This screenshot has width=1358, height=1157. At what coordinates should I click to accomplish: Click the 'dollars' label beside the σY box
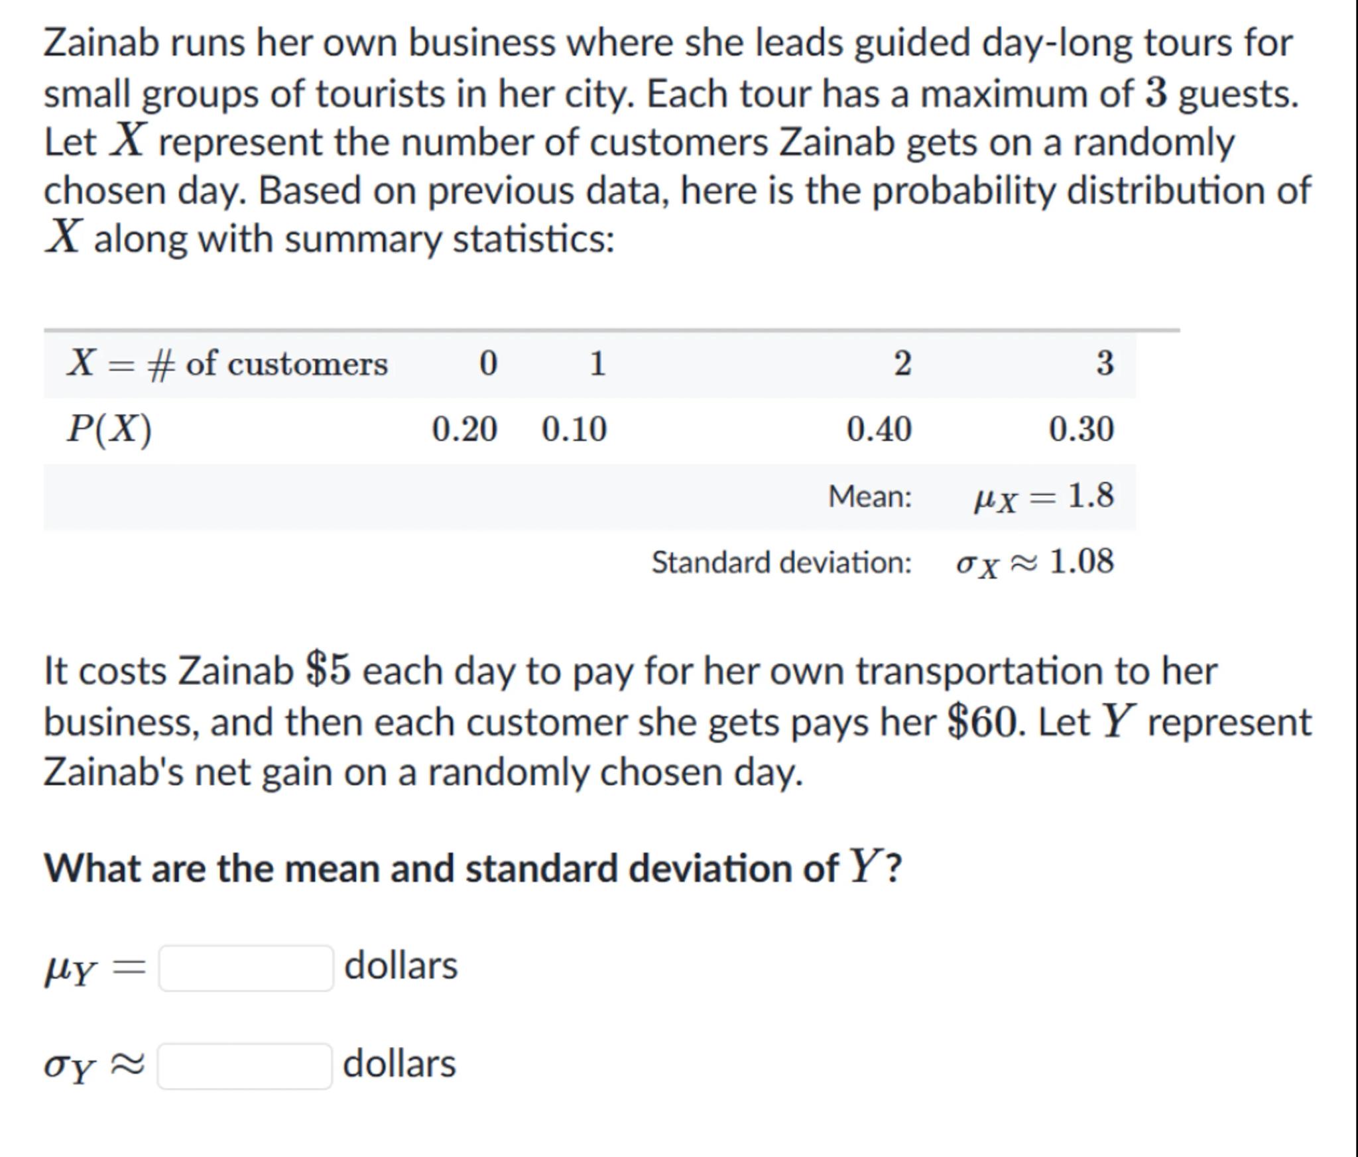[x=399, y=1064]
